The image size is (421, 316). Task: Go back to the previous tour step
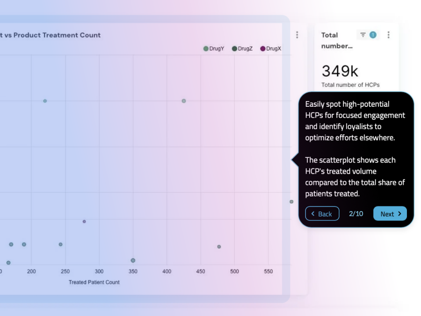coord(322,214)
